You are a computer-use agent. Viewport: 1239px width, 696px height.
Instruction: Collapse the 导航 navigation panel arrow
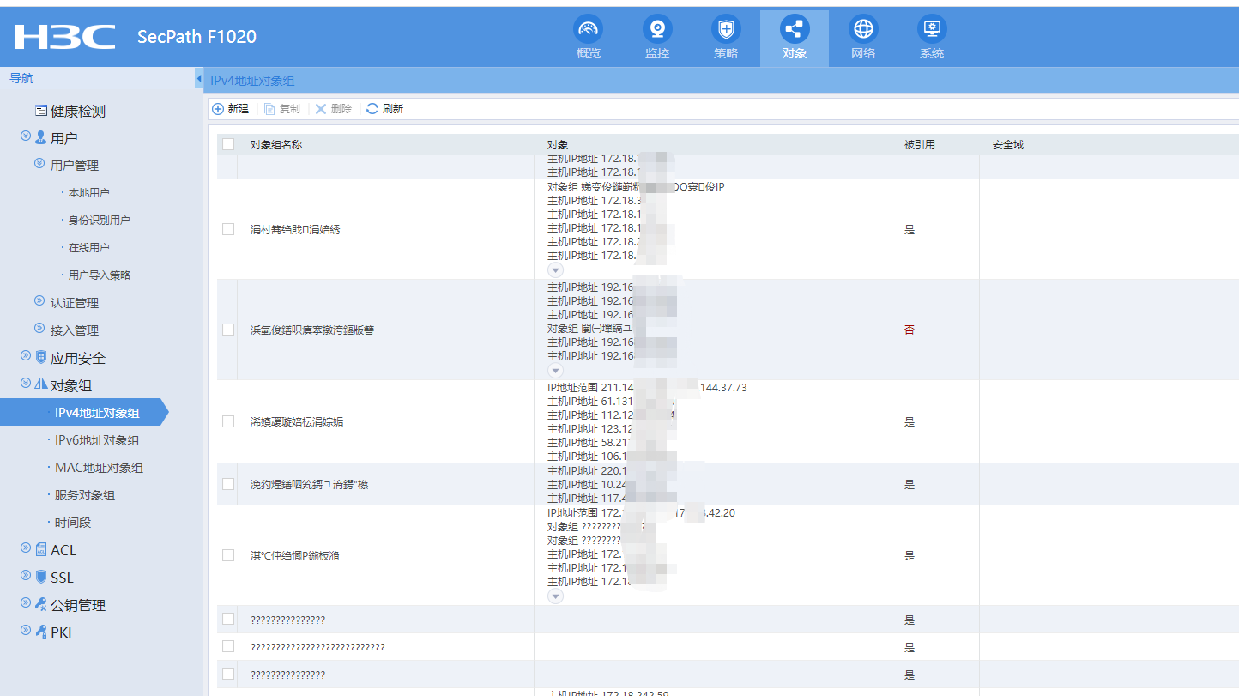coord(199,79)
